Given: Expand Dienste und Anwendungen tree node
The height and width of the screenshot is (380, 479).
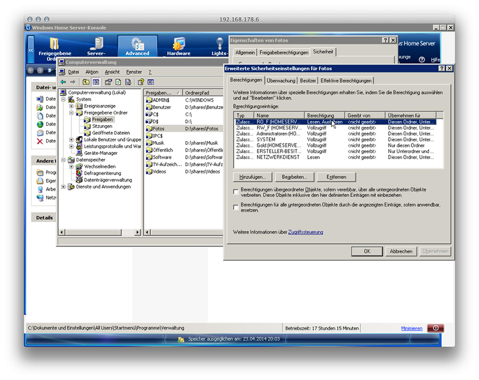Looking at the screenshot, I should (x=63, y=187).
